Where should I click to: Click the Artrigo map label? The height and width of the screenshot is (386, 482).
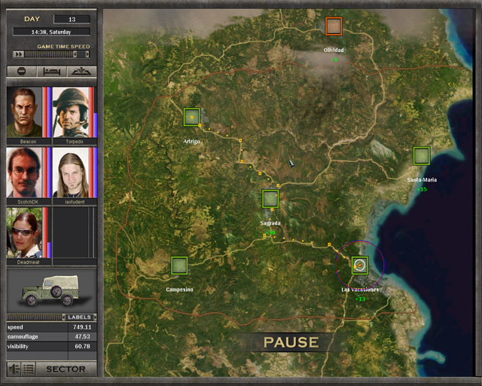191,141
